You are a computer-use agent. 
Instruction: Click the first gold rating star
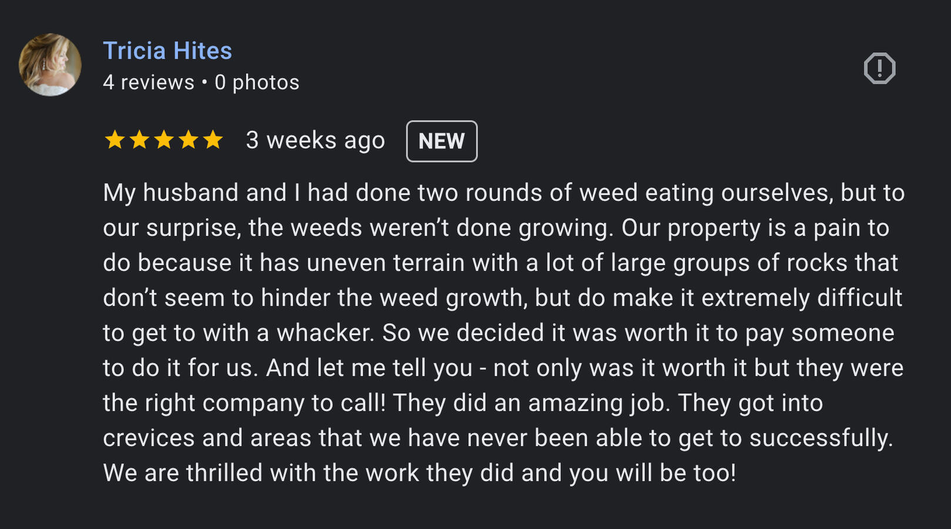[x=115, y=140]
